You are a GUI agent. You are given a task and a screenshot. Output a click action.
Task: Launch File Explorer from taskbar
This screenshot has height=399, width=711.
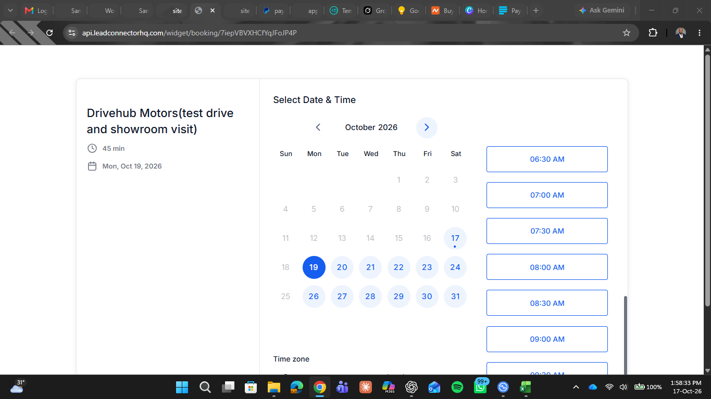click(x=274, y=387)
